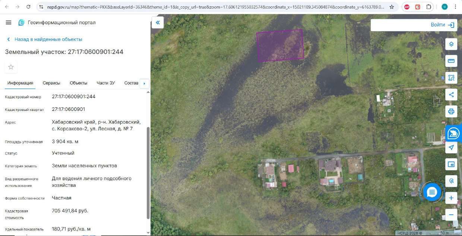Zoom out on the map
The image size is (462, 236).
451,215
